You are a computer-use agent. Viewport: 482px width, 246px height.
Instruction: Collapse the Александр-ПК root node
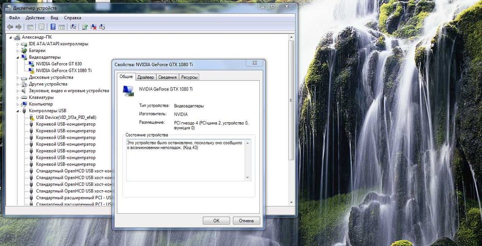(11, 38)
